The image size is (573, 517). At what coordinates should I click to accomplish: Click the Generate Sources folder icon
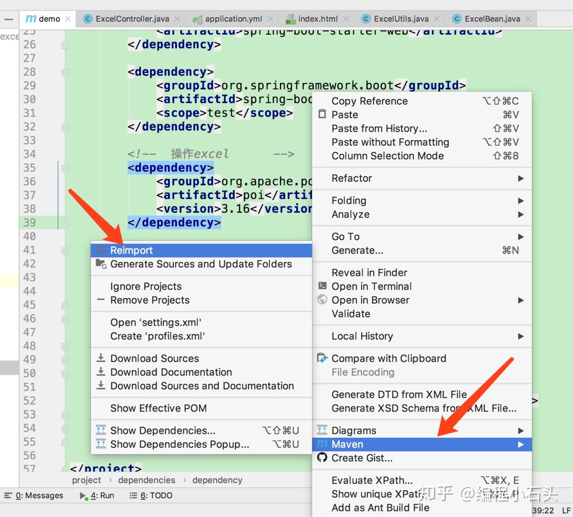(101, 264)
